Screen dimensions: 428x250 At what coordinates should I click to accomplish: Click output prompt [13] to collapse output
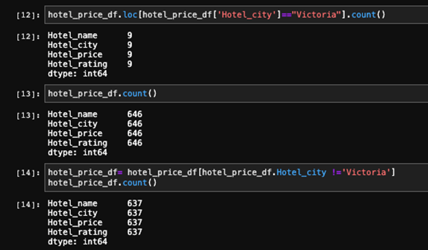(28, 115)
